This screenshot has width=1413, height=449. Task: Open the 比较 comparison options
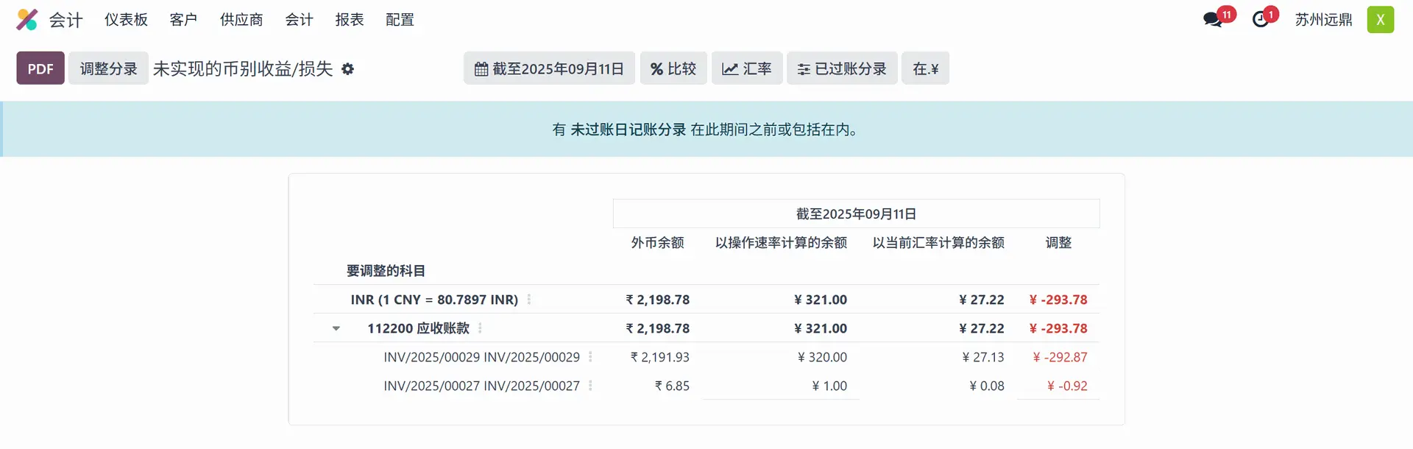pos(673,68)
